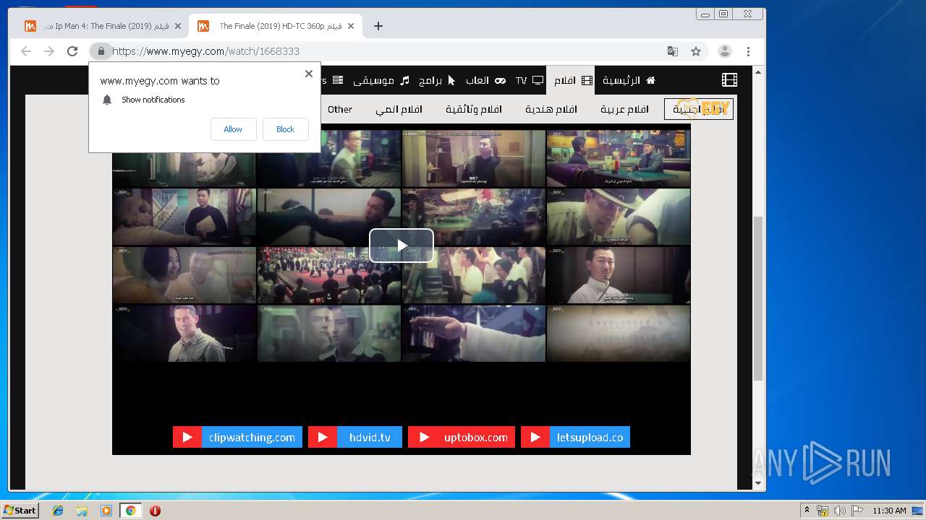This screenshot has height=520, width=926.
Task: Bookmark this page with the star
Action: (x=696, y=51)
